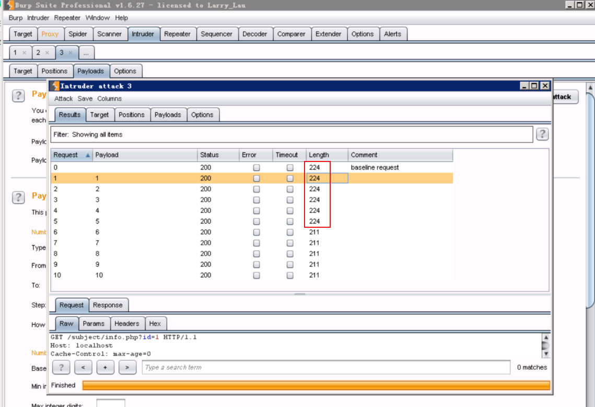
Task: Click the results pane split divider handle
Action: pos(300,294)
